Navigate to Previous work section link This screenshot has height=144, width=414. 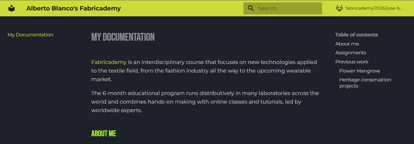[352, 62]
